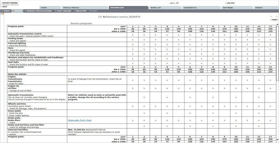Screen dimensions: 279x143
Task: Open the HELP link
Action: pos(5,7)
